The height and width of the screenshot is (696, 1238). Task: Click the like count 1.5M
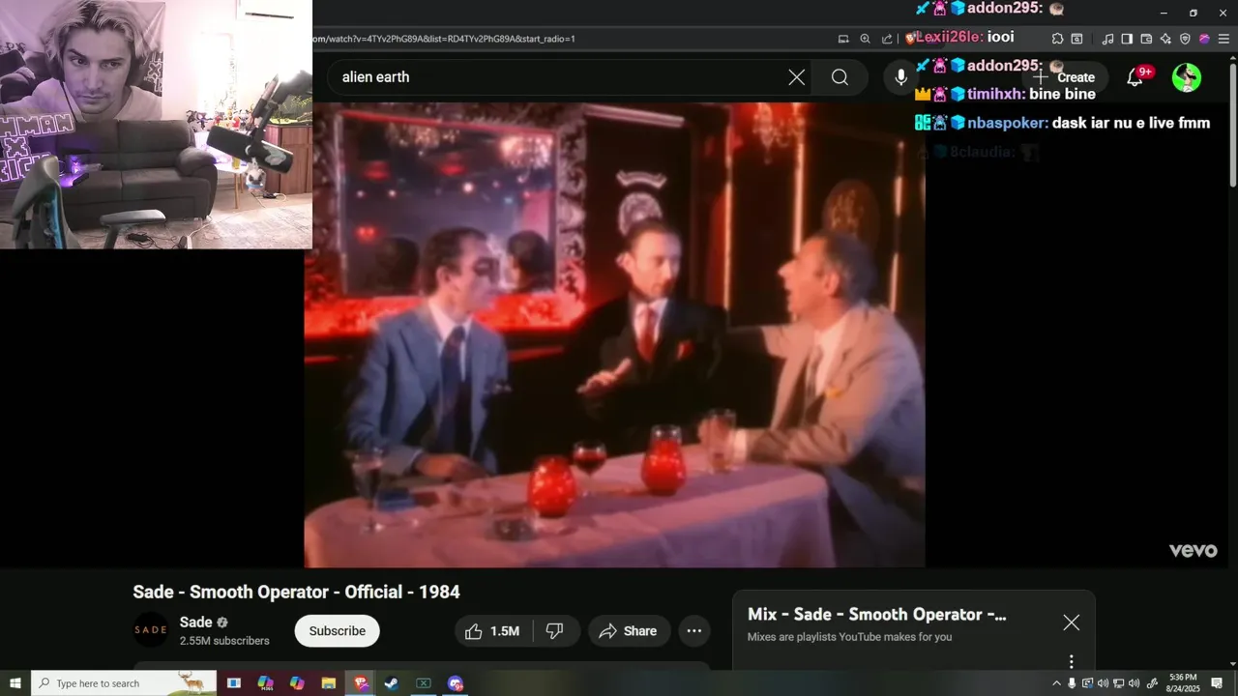pyautogui.click(x=505, y=631)
